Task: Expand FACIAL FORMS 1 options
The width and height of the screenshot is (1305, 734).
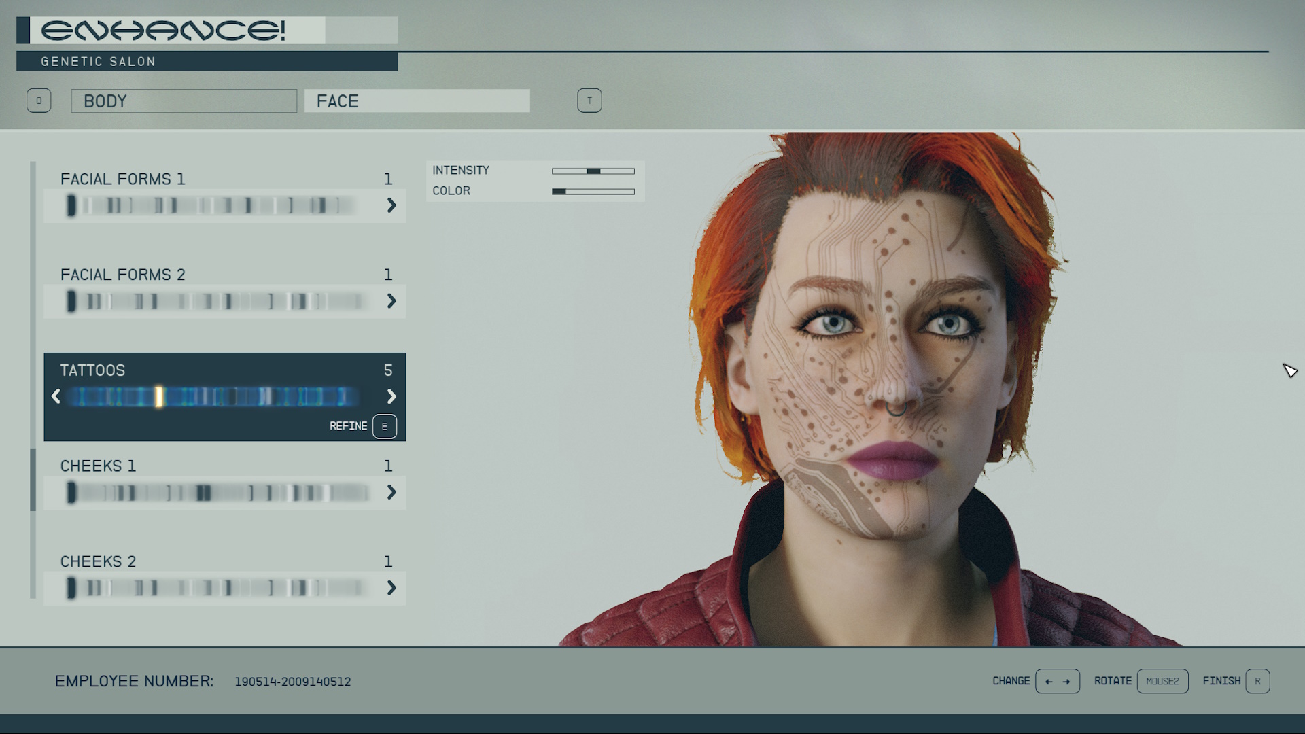Action: pyautogui.click(x=391, y=205)
